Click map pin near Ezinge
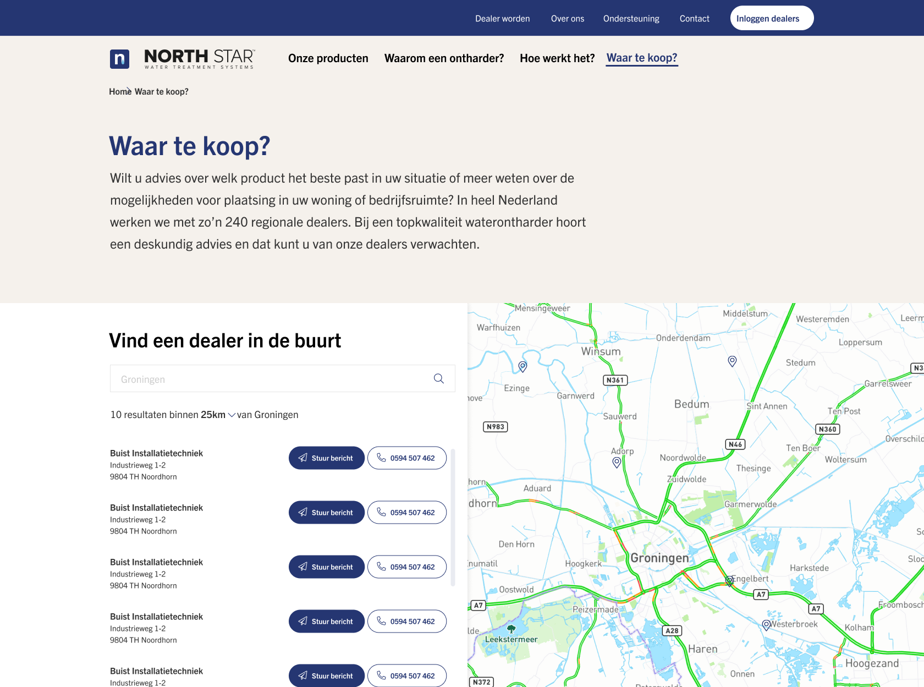 click(x=523, y=366)
